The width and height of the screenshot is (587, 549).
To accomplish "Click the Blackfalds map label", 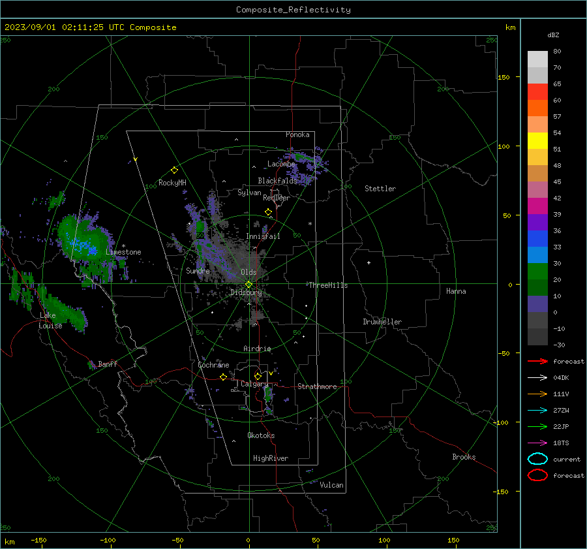I will pos(277,181).
